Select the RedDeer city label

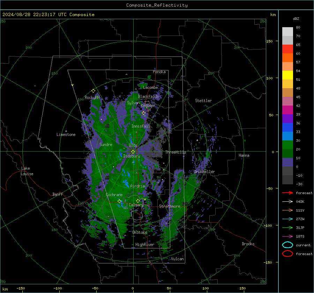[x=148, y=106]
